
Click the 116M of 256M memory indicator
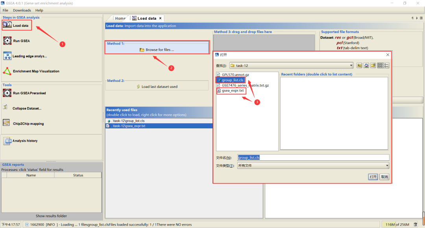coord(397,224)
